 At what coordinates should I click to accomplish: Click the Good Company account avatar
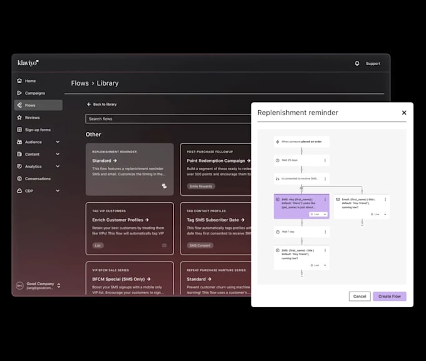coord(19,285)
